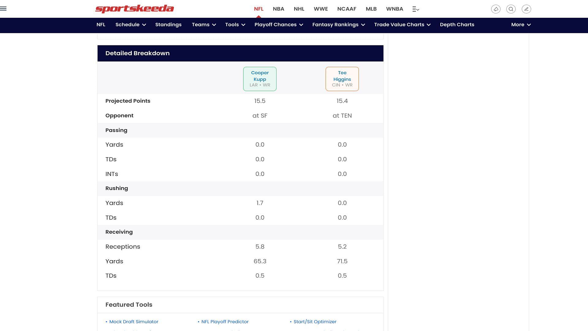Expand the Schedule dropdown
This screenshot has height=331, width=588.
click(130, 25)
